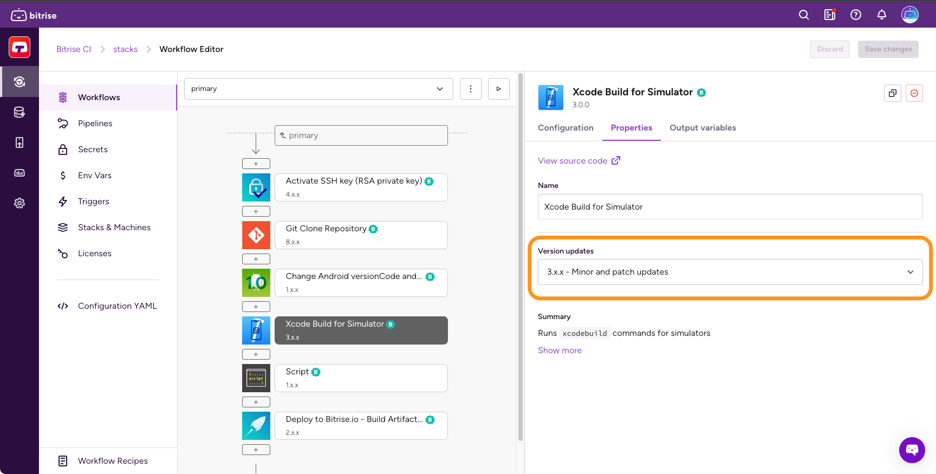Click the stacks breadcrumb link

click(x=125, y=49)
